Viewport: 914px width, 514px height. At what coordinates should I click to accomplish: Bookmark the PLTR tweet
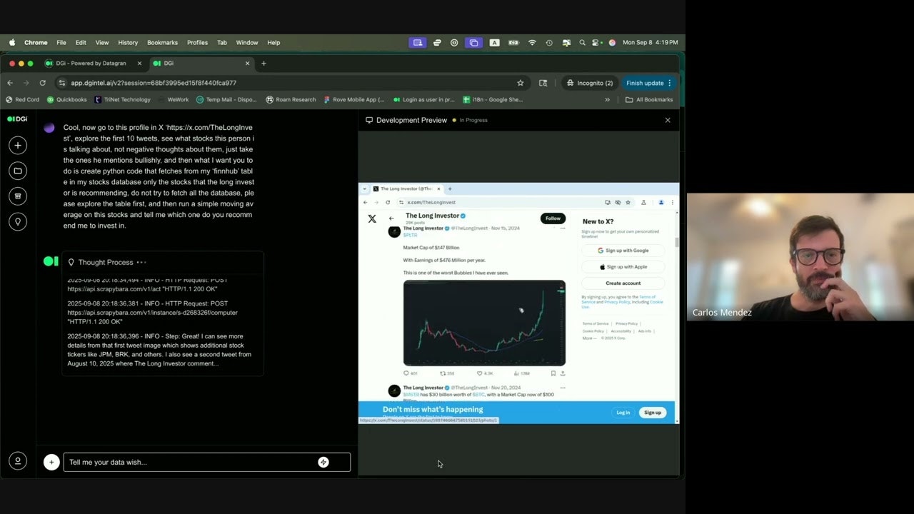click(x=553, y=373)
